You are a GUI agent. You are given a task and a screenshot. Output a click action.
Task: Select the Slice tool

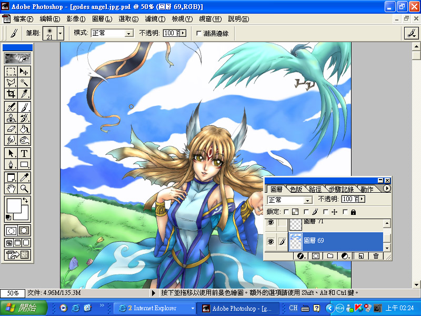(24, 94)
